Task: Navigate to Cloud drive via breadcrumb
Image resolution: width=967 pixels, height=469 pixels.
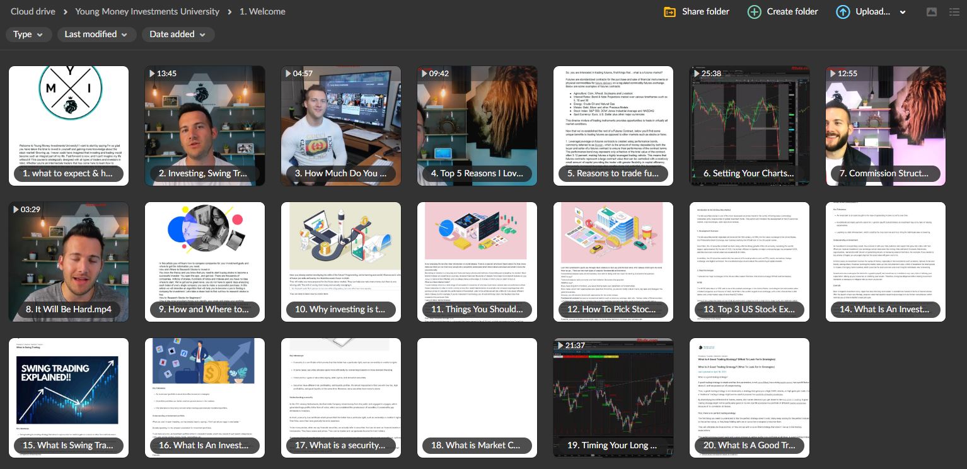Action: (32, 11)
